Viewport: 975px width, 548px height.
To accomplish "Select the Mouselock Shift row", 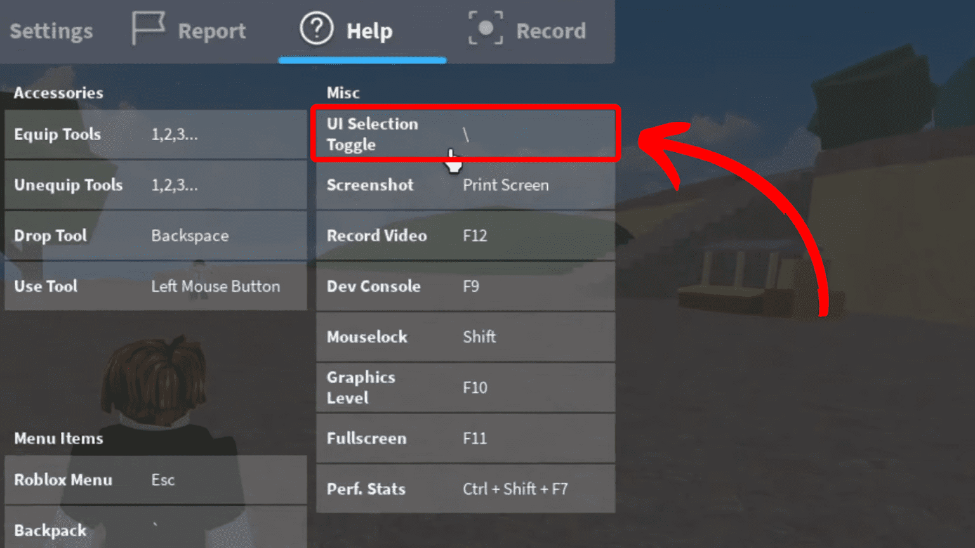I will point(465,337).
